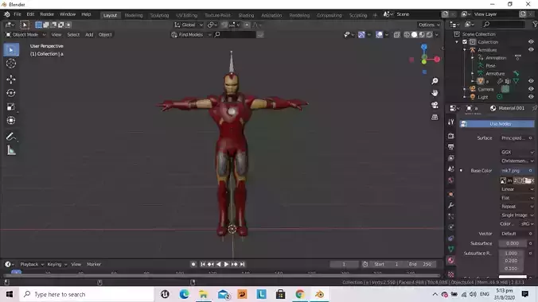Activate the Cursor tool
Image resolution: width=538 pixels, height=302 pixels.
(11, 64)
